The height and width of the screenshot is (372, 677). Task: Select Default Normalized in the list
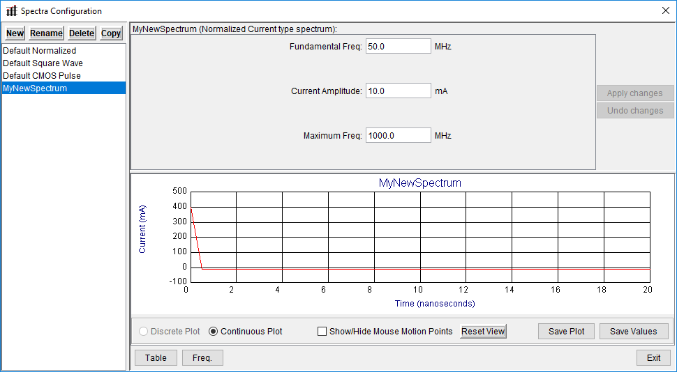[x=64, y=51]
